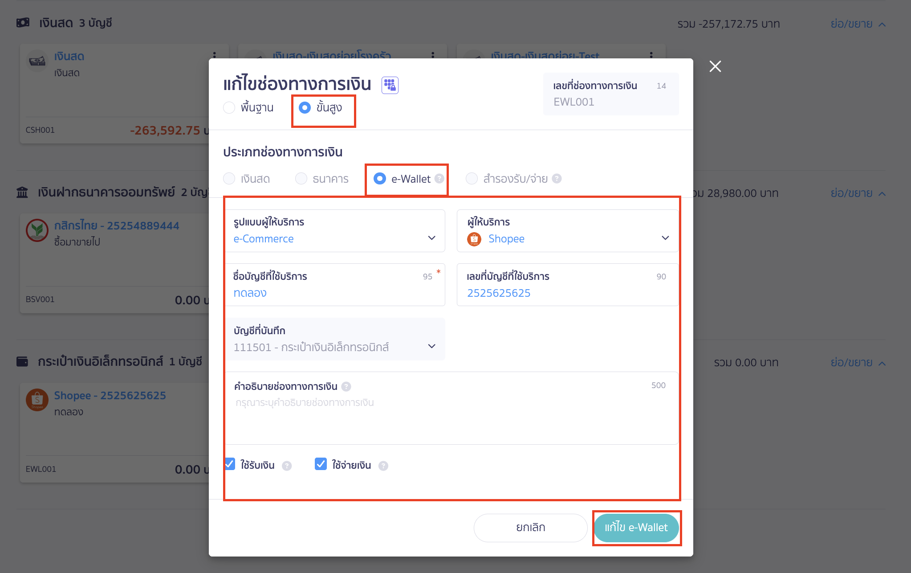Viewport: 911px width, 573px height.
Task: Click the ยกเลิก button
Action: tap(530, 528)
